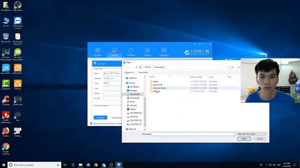
Task: Launch LDPlayer desktop shortcut
Action: (x=18, y=85)
